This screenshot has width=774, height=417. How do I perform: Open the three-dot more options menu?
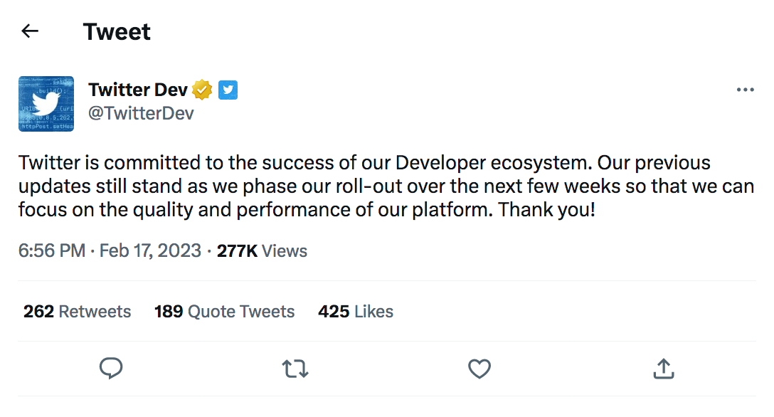pyautogui.click(x=745, y=90)
